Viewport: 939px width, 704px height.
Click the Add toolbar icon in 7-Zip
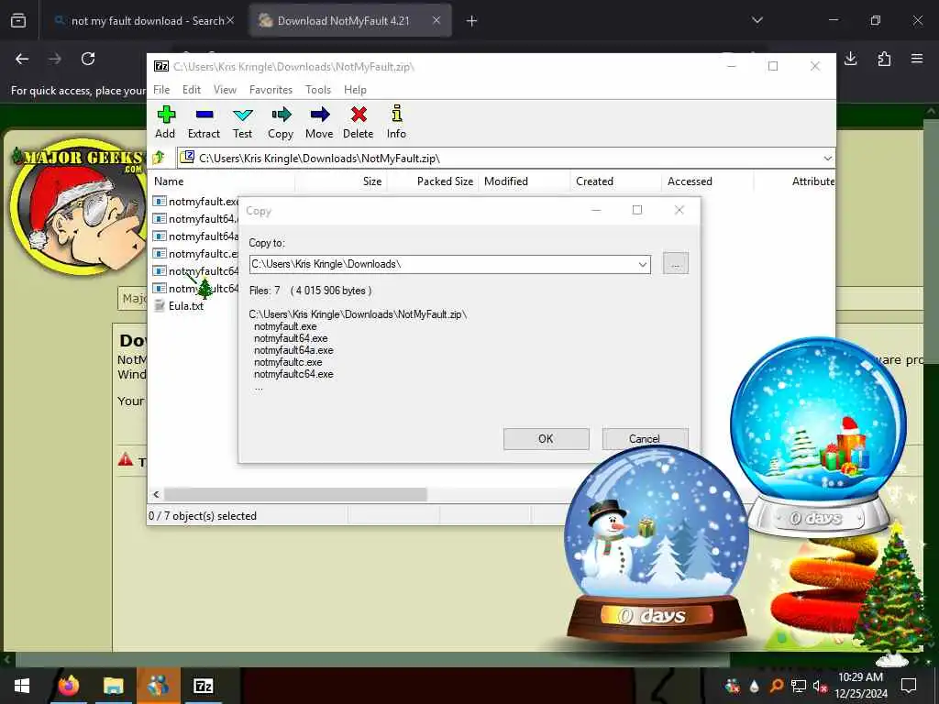pyautogui.click(x=165, y=122)
